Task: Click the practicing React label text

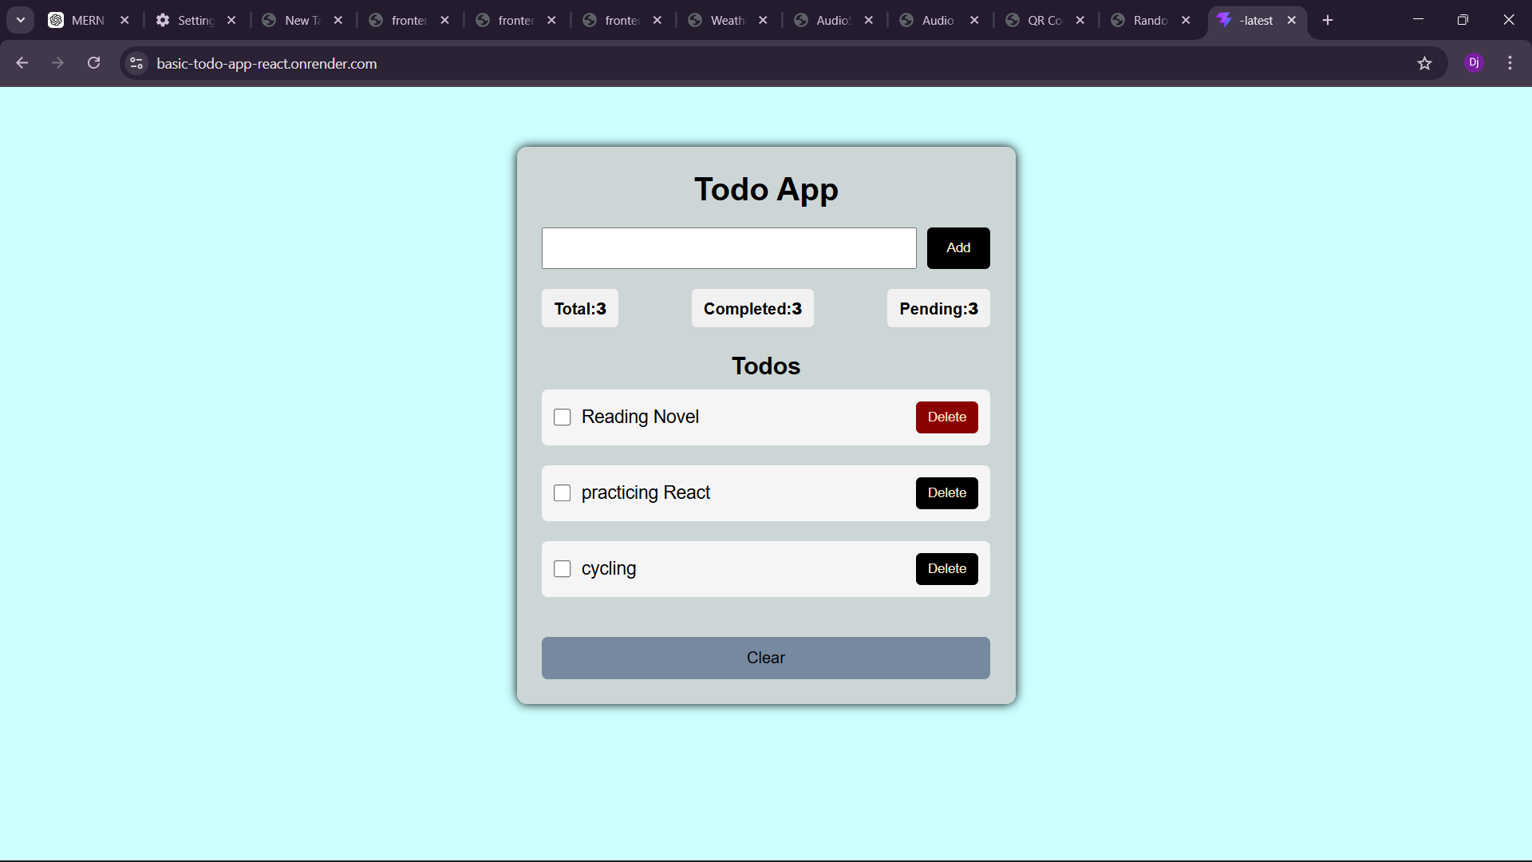Action: click(x=646, y=493)
